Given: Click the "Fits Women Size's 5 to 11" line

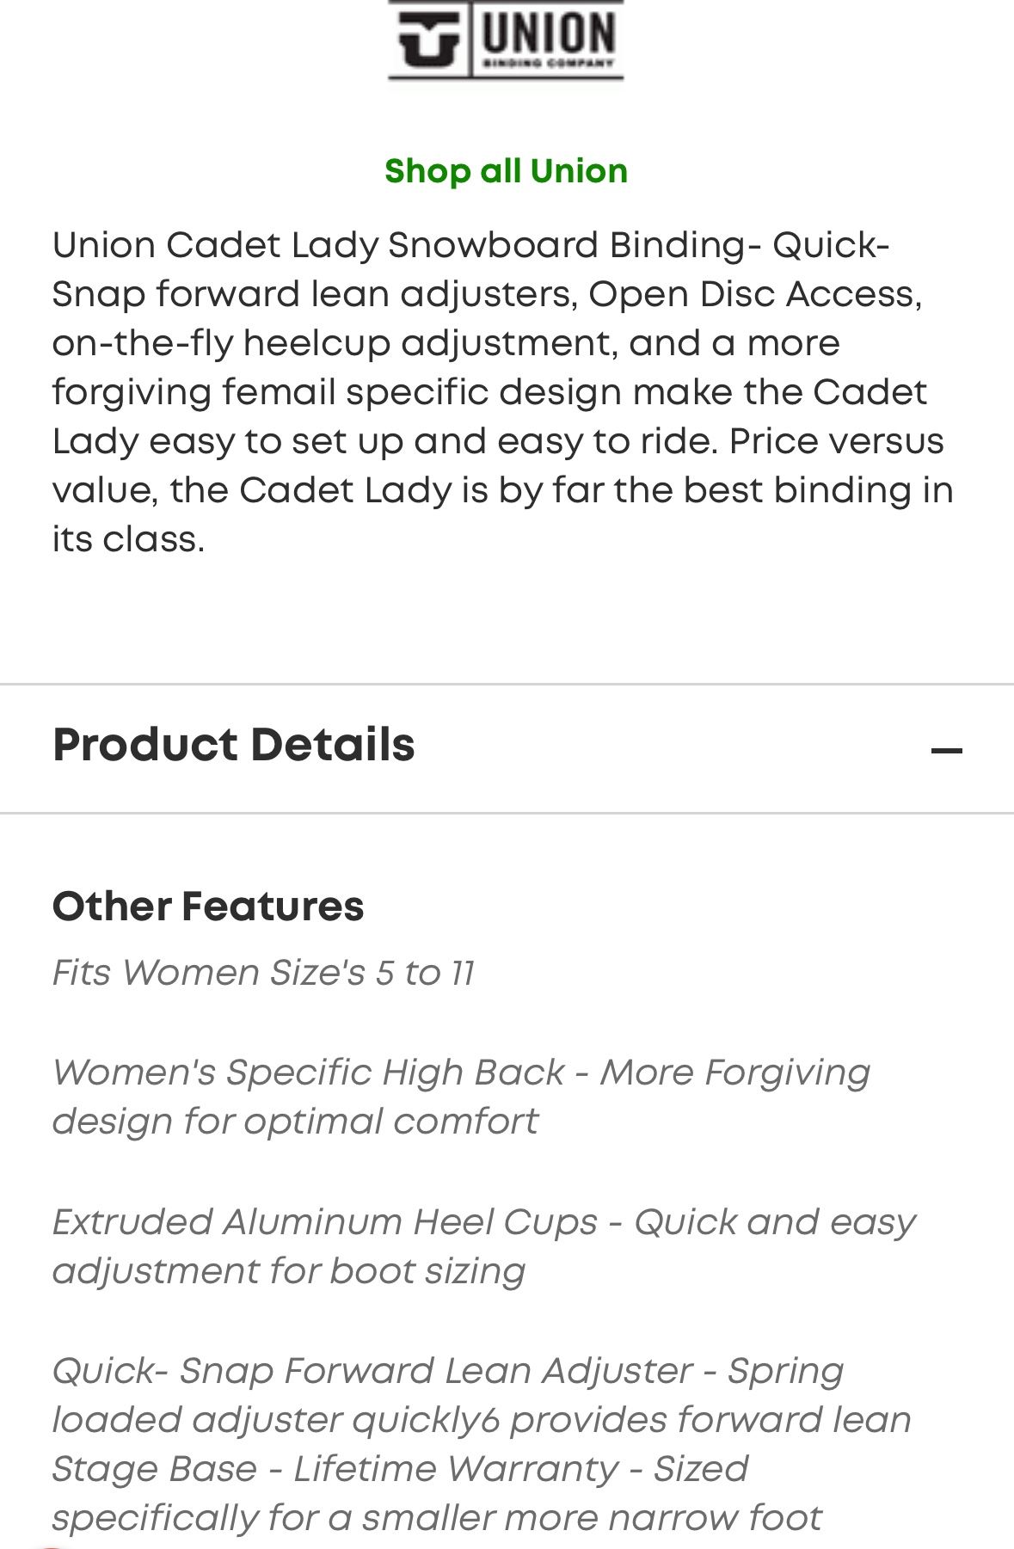Looking at the screenshot, I should (x=263, y=973).
